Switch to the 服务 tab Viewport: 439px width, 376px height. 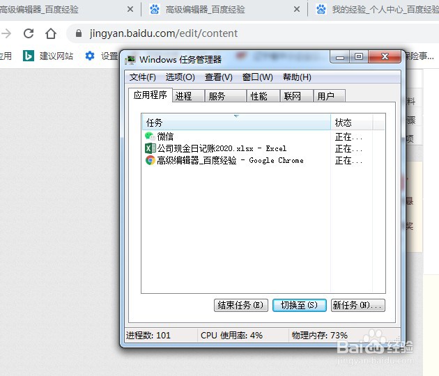[x=225, y=96]
